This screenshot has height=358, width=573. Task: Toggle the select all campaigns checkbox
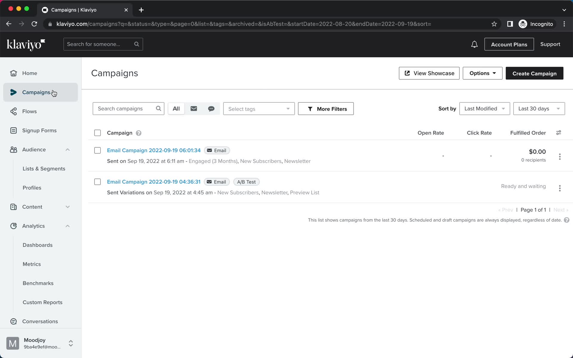coord(97,133)
